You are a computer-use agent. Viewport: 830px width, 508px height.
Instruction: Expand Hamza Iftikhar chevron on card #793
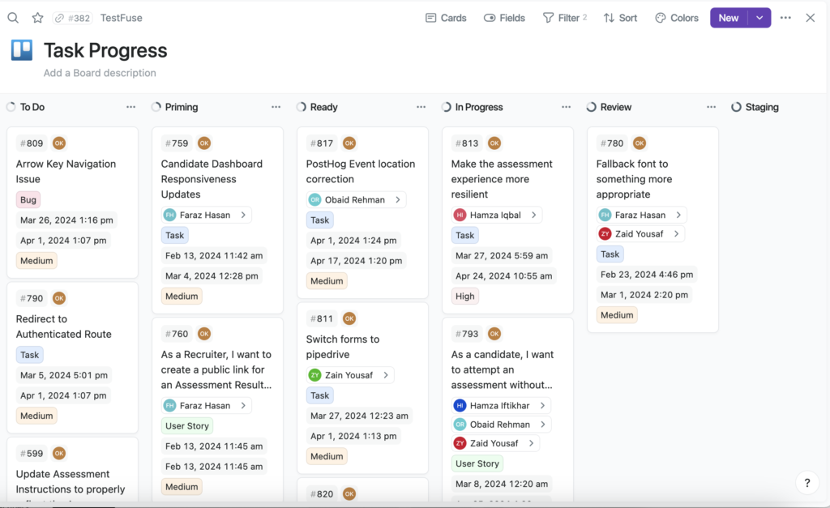(x=542, y=405)
